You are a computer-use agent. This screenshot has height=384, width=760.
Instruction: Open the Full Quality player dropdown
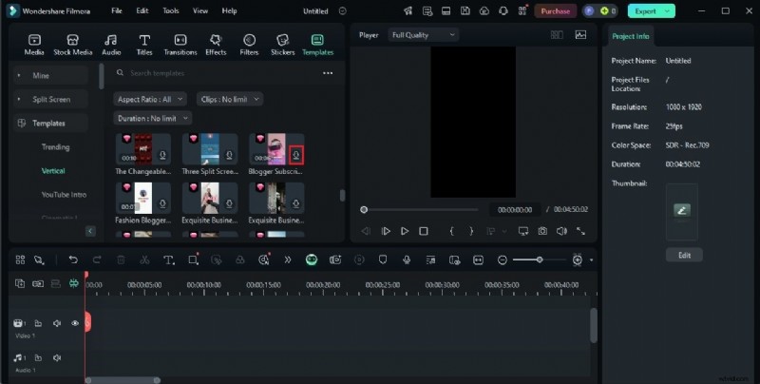pos(424,35)
